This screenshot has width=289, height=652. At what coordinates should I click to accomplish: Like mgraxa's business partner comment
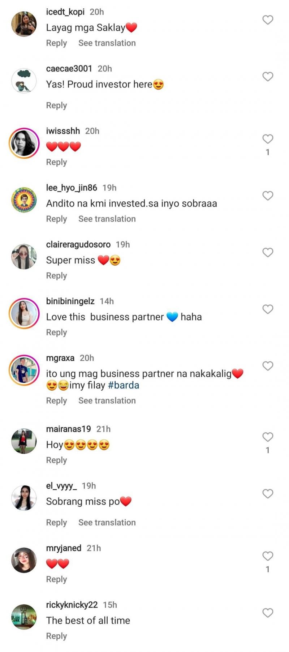pos(268,366)
